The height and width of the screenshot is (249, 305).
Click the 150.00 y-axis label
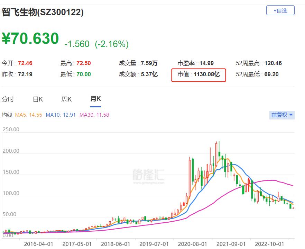pyautogui.click(x=11, y=172)
